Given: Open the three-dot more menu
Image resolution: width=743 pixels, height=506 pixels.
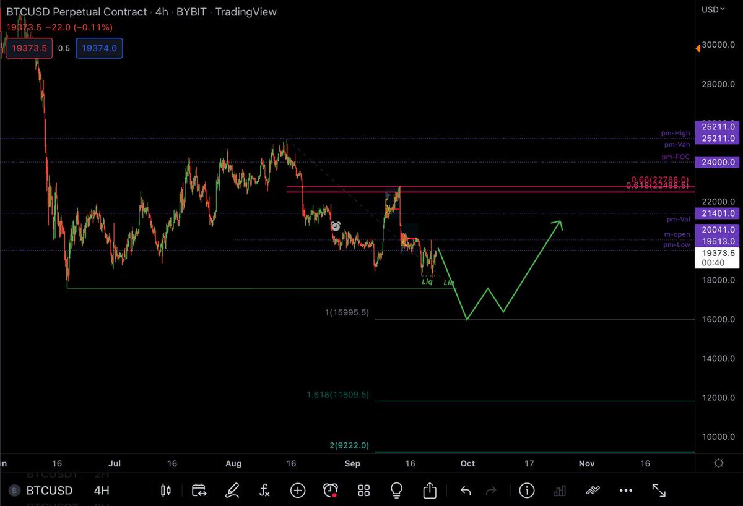Looking at the screenshot, I should coord(625,491).
